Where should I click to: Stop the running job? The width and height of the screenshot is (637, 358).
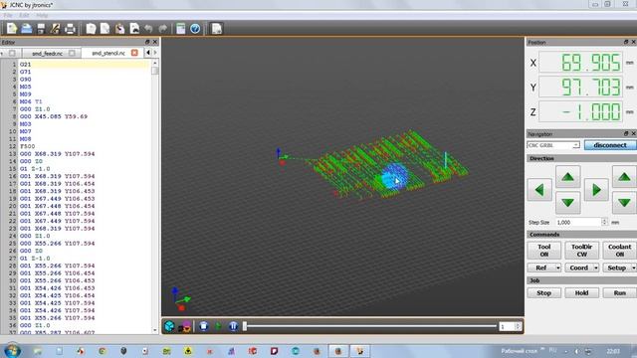[x=544, y=293]
